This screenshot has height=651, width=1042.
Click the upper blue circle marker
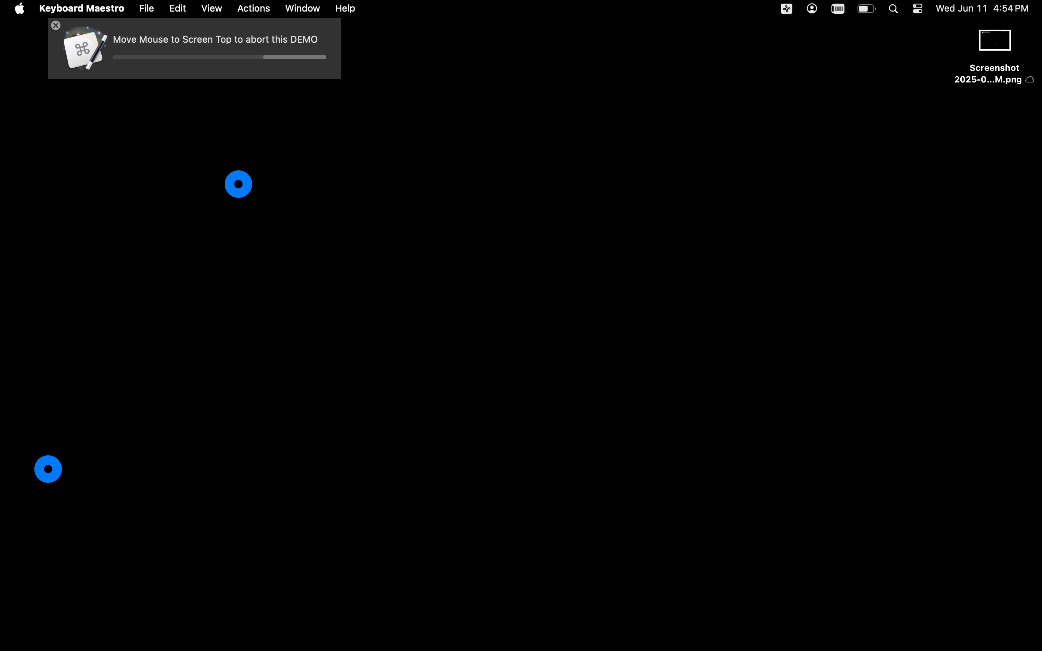pos(238,184)
